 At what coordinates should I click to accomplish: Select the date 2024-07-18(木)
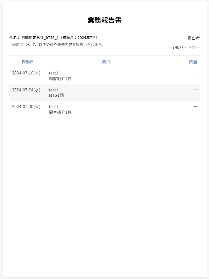(x=26, y=73)
